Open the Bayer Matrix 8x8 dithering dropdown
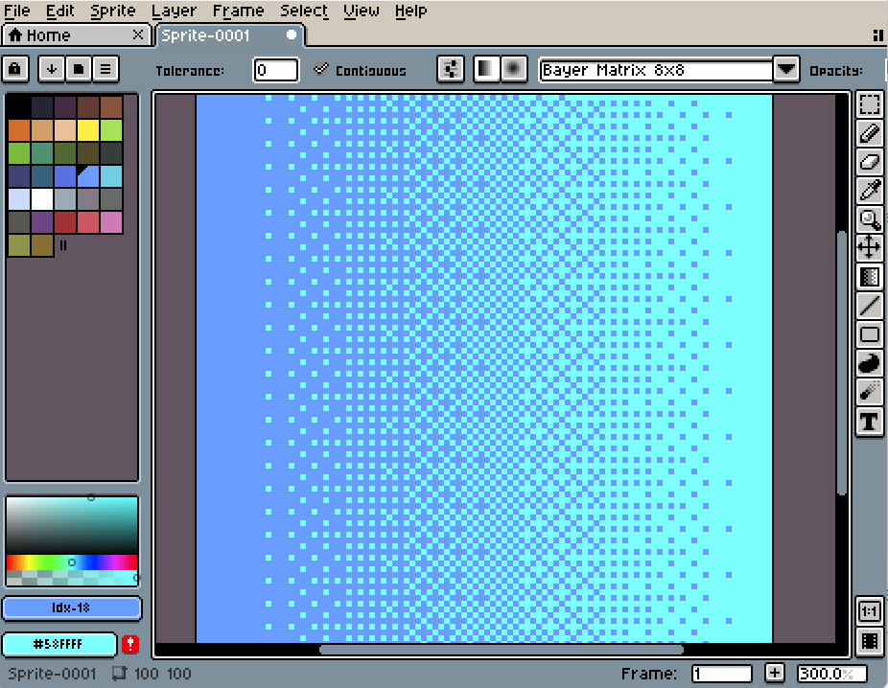Screen dimensions: 888x688 point(785,69)
